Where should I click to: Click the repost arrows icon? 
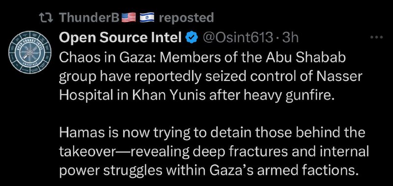click(x=46, y=18)
